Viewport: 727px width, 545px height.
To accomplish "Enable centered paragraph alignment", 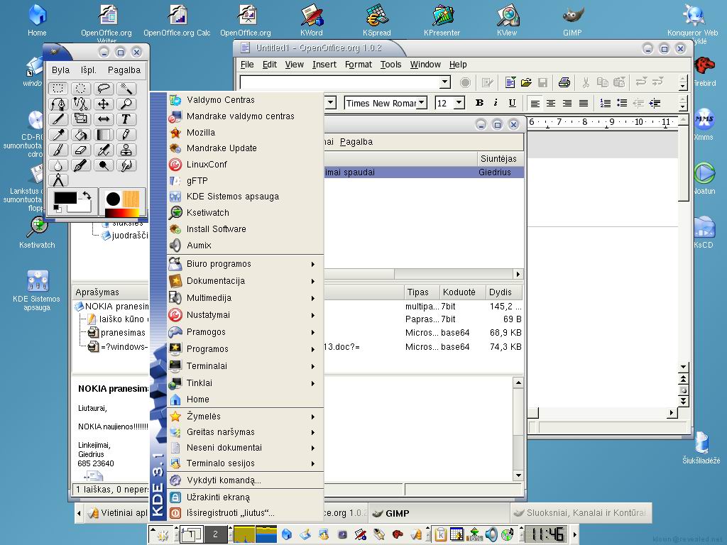I will pos(551,103).
